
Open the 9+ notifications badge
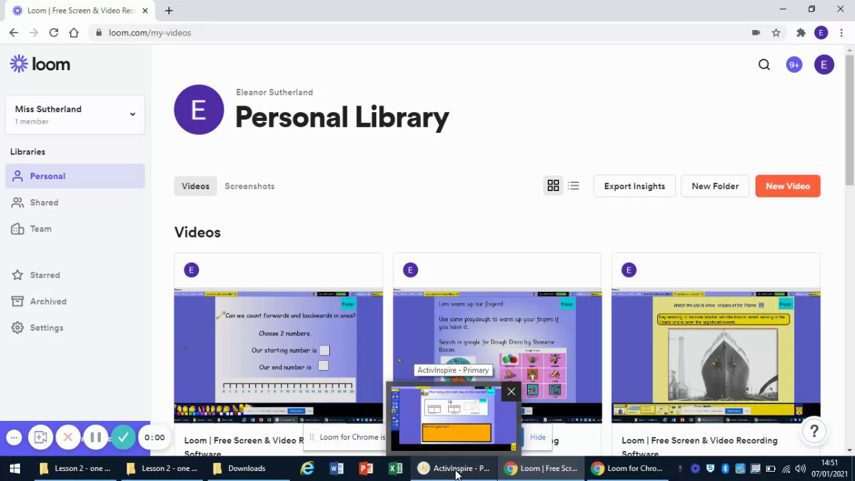[x=794, y=65]
